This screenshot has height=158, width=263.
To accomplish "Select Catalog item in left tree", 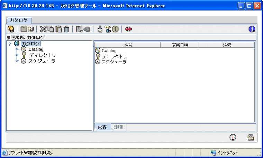I will [x=36, y=49].
